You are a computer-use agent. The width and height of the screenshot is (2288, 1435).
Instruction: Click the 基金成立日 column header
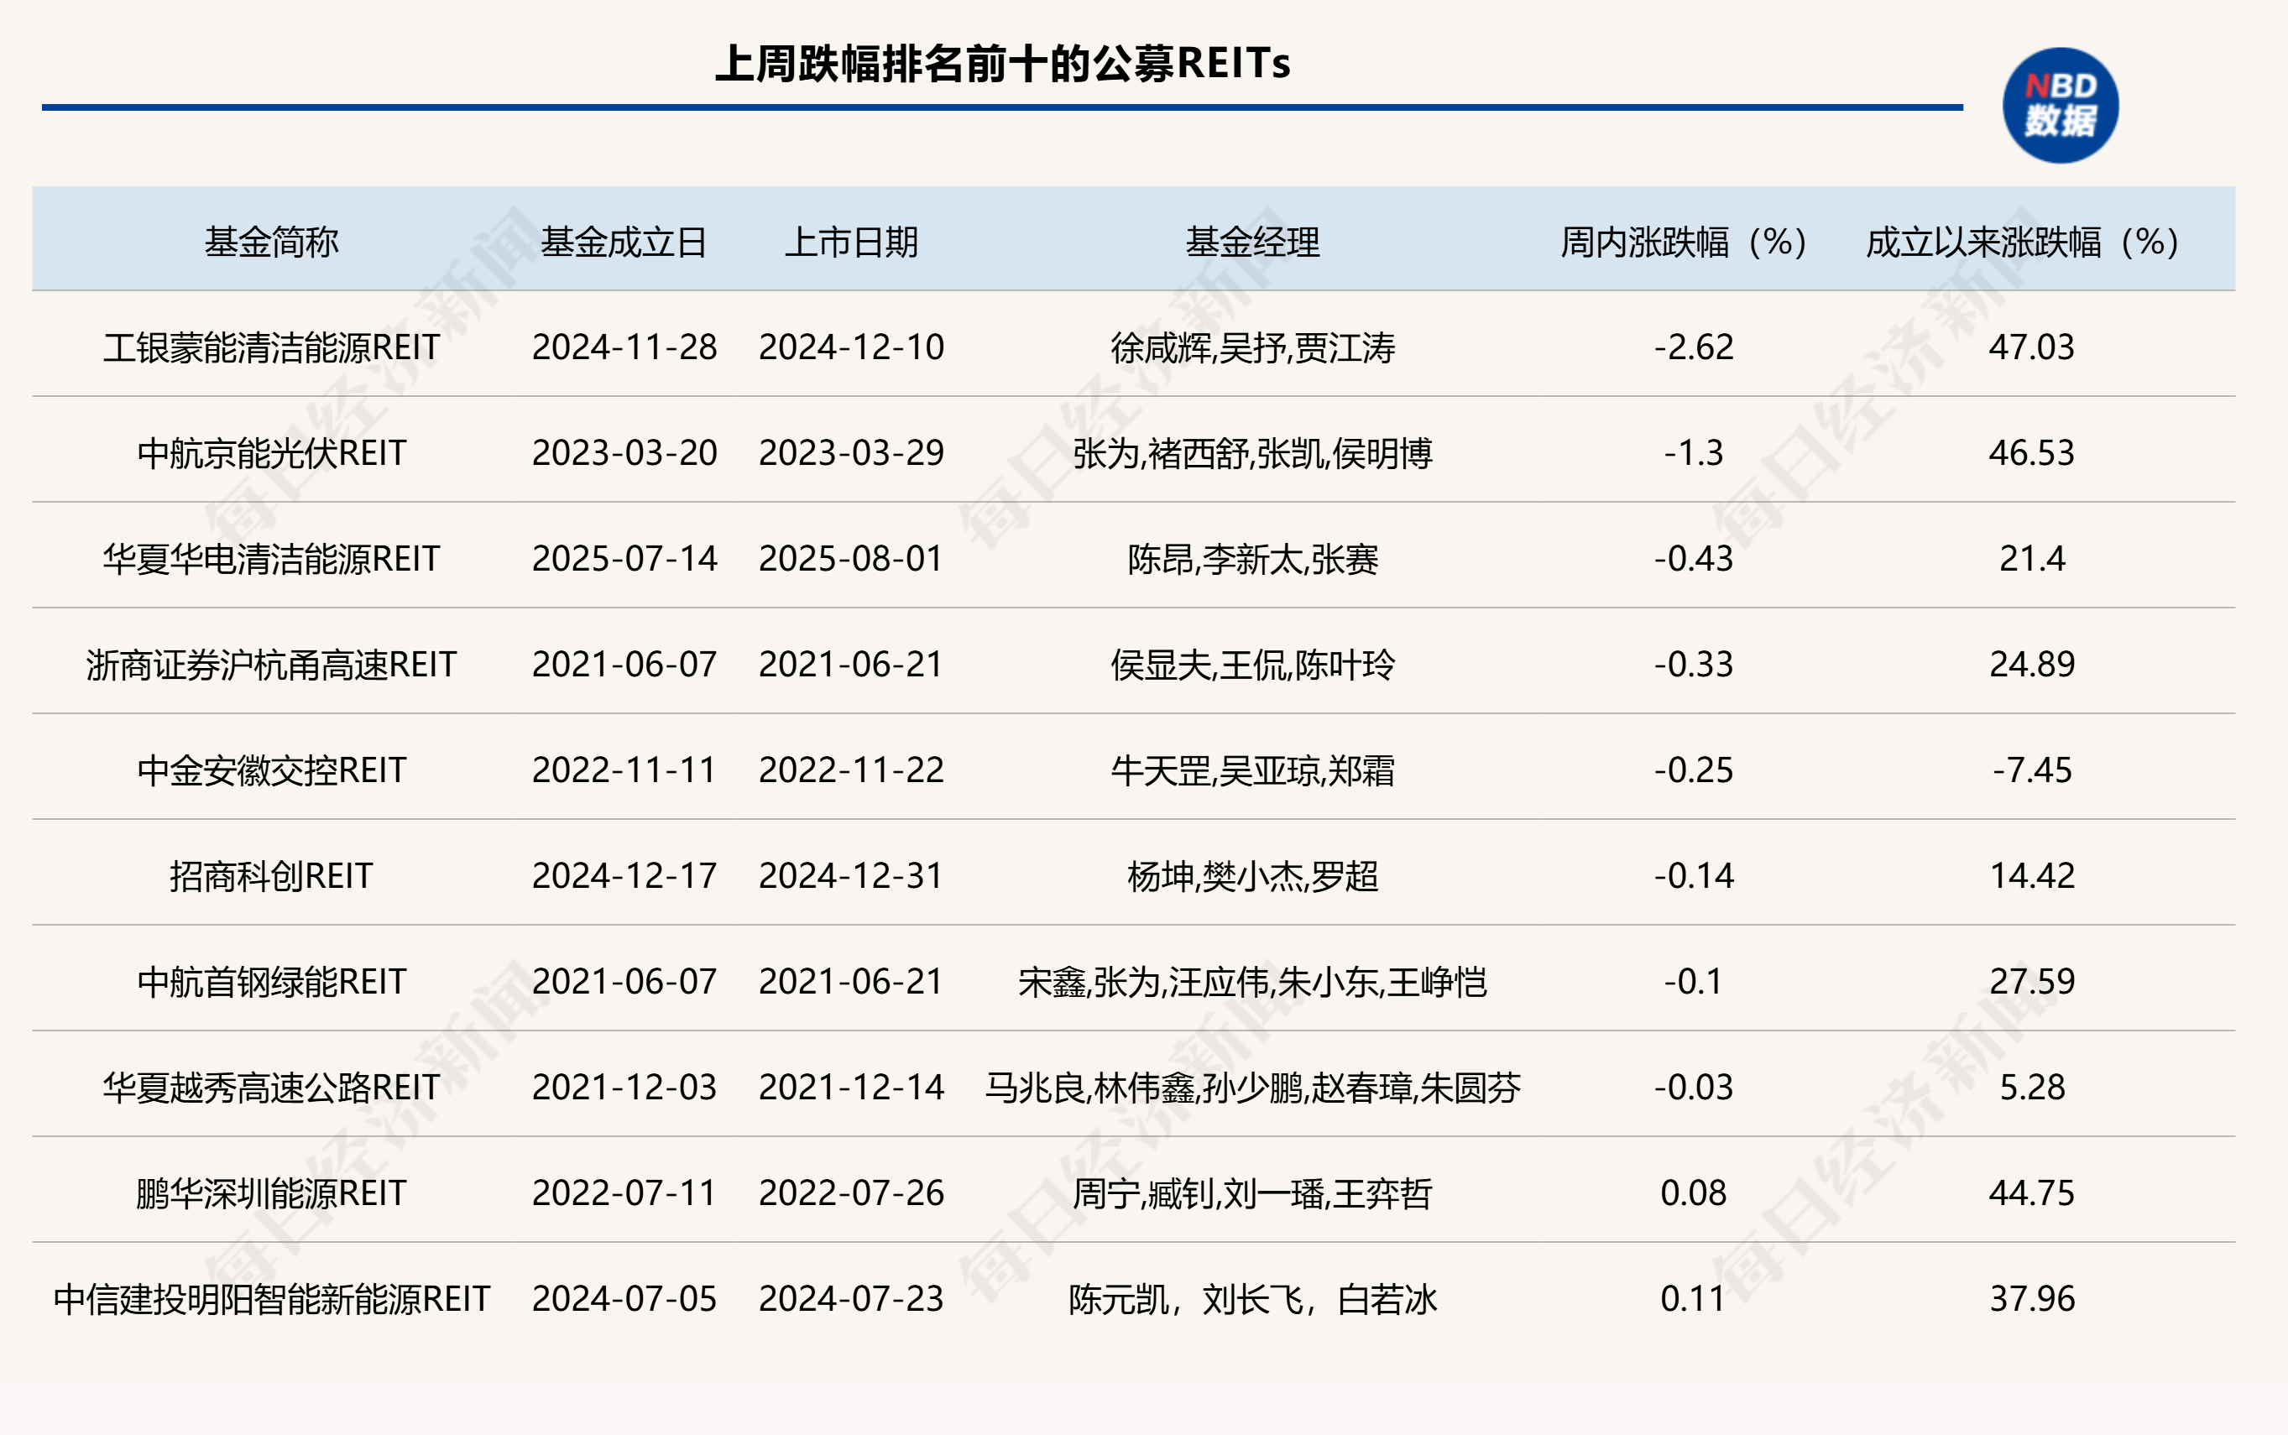point(624,242)
